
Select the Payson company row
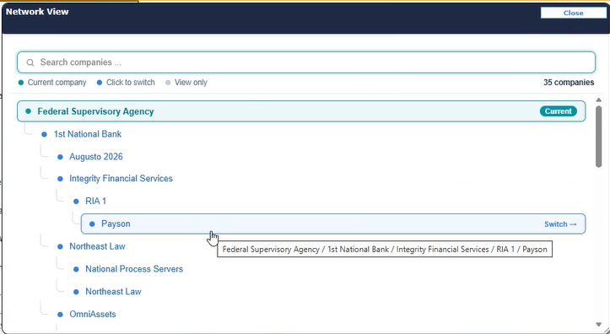(x=333, y=224)
